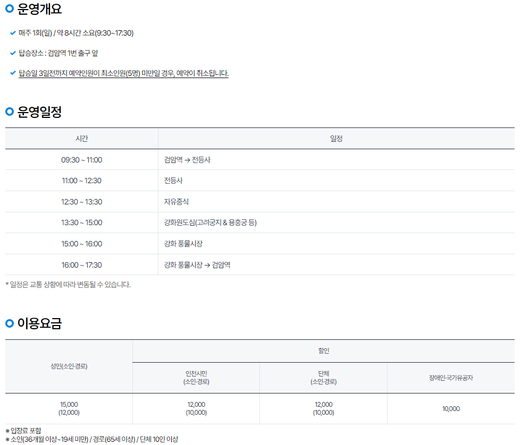Select the time cell 16:00 ~ 17:30

[81, 265]
